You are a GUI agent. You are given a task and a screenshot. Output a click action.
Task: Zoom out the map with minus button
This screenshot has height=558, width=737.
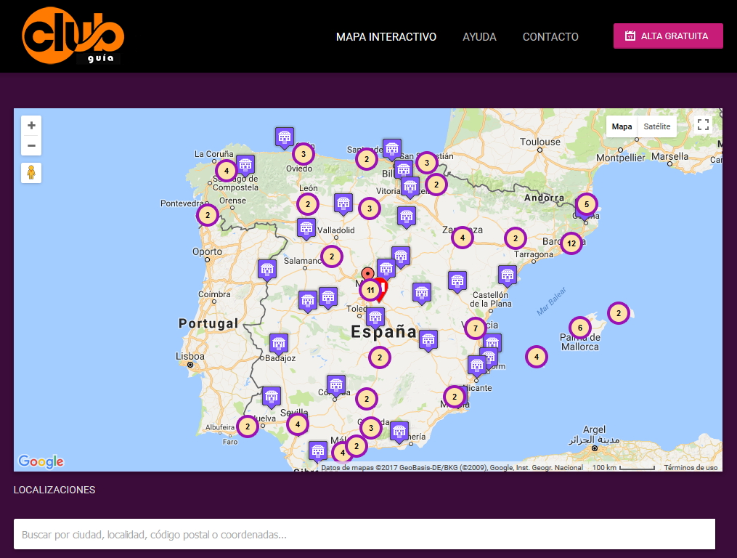[x=31, y=145]
